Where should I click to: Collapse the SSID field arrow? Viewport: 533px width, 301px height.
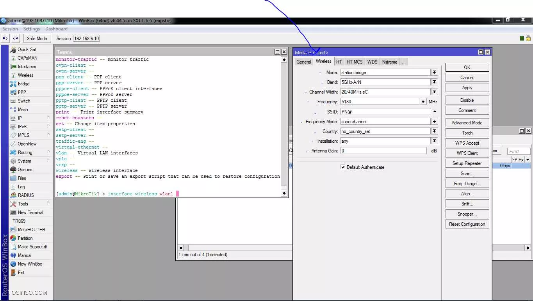[x=434, y=112]
